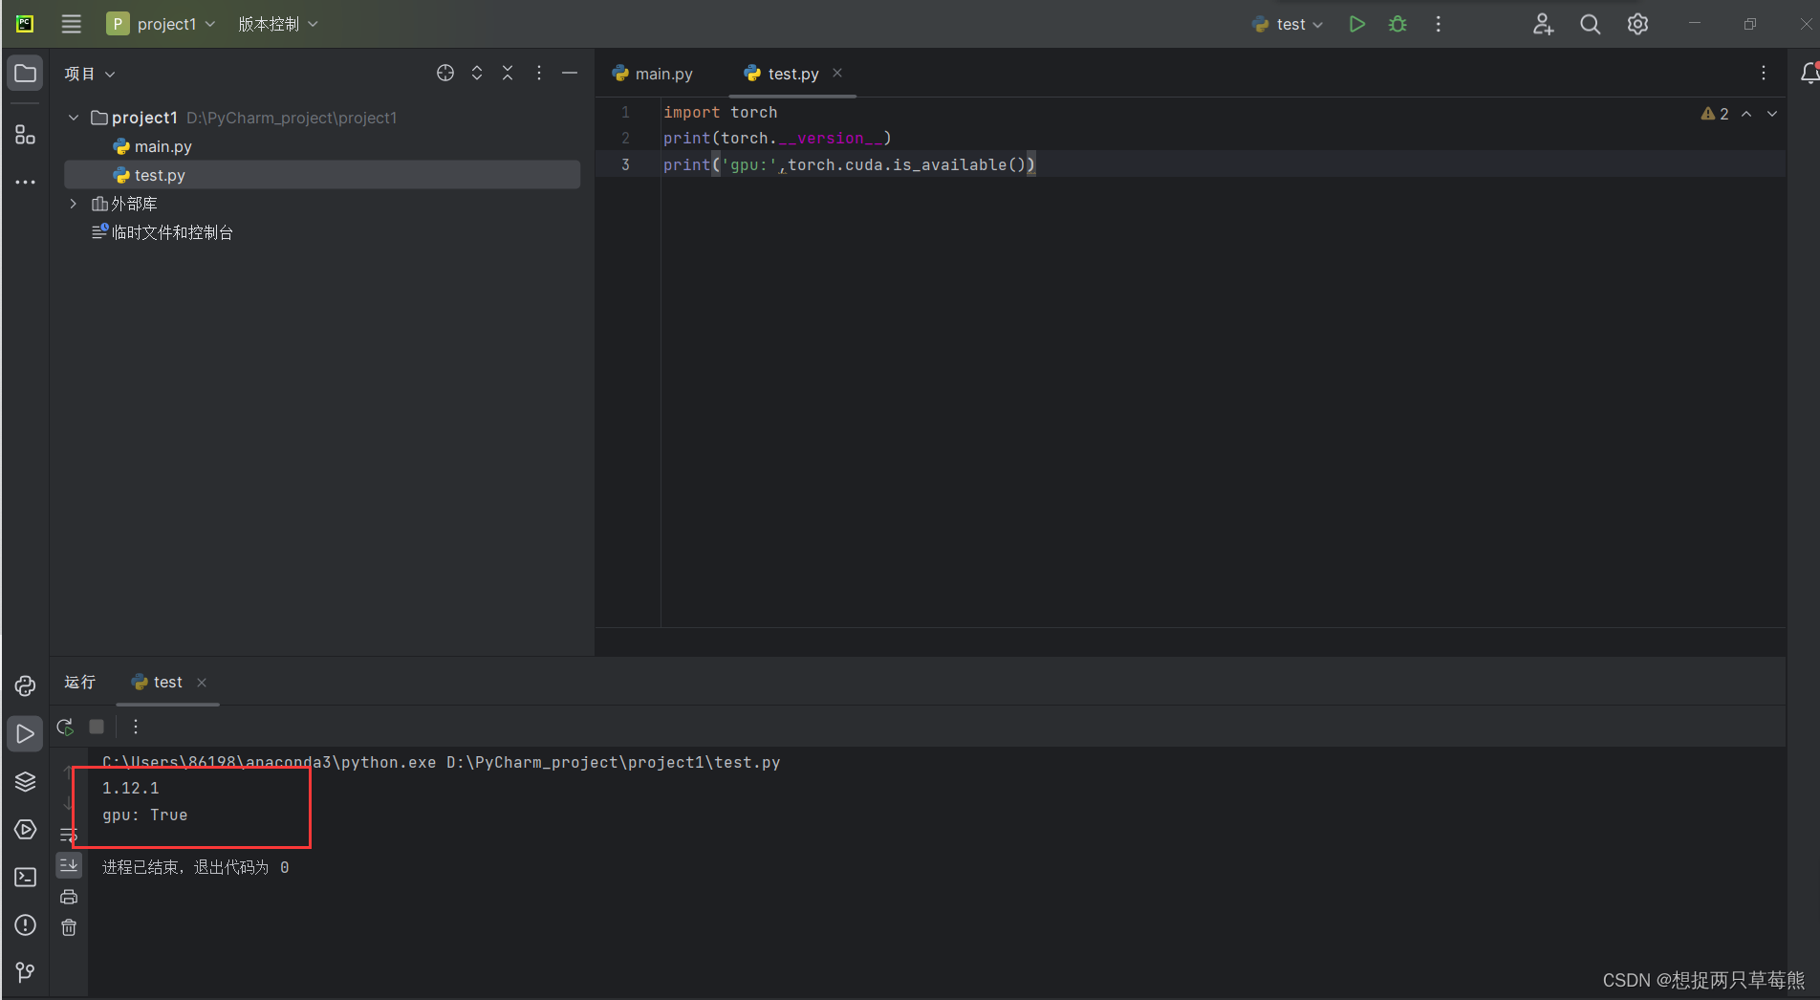Click the Problems tool window icon
Screen dimensions: 1820x1000
tap(25, 924)
